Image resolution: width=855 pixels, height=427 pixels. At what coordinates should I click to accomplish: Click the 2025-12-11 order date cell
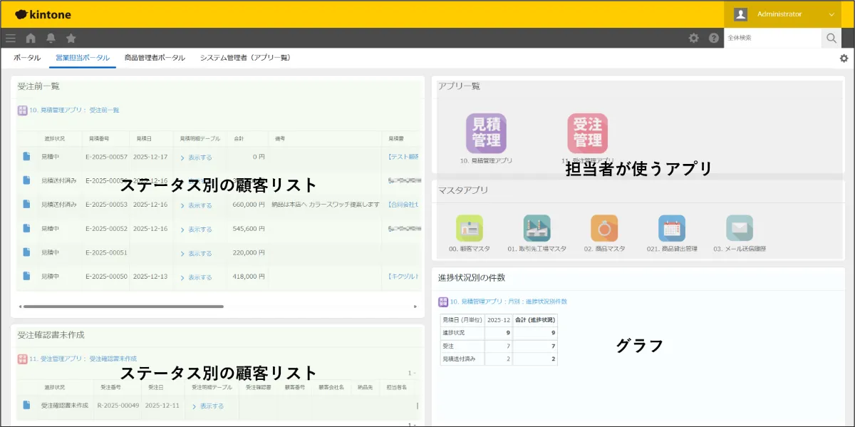(161, 405)
